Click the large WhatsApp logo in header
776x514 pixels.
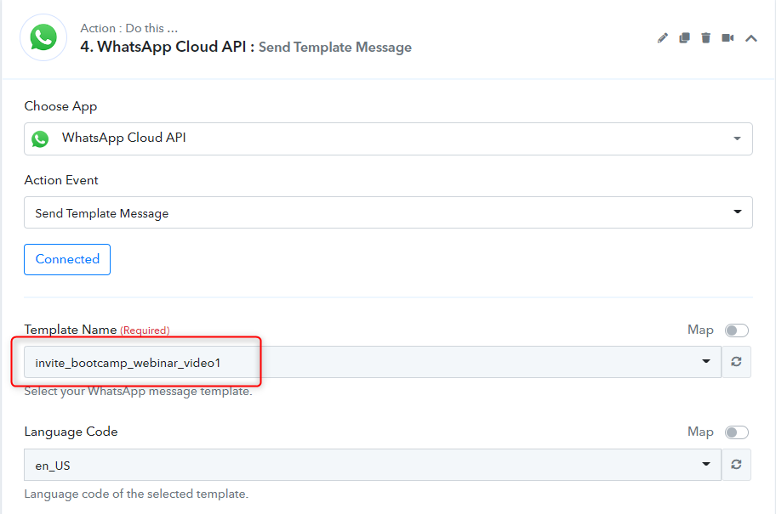tap(43, 37)
